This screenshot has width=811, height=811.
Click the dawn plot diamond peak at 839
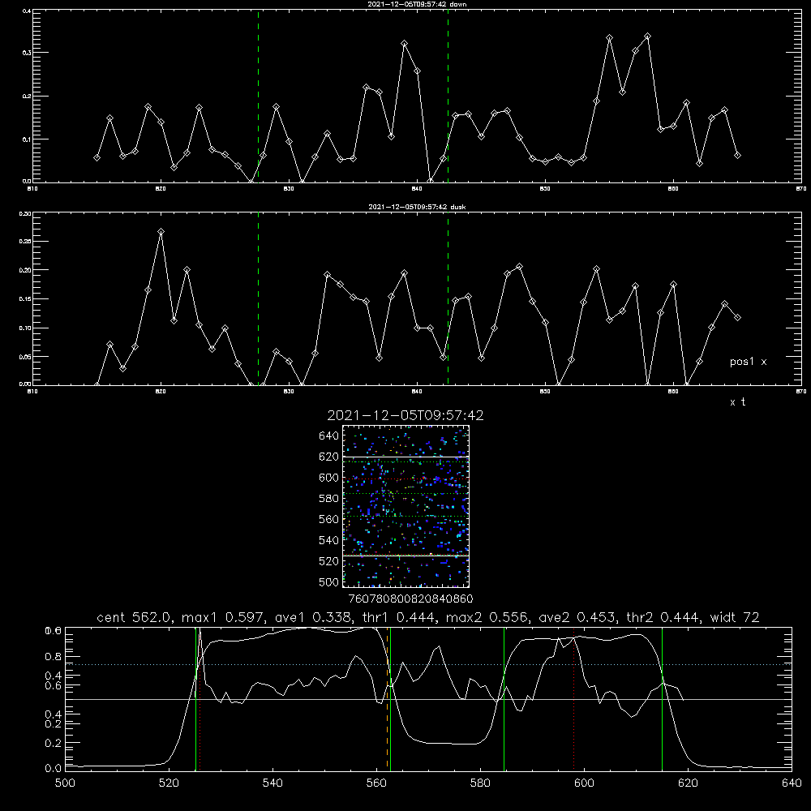click(405, 44)
